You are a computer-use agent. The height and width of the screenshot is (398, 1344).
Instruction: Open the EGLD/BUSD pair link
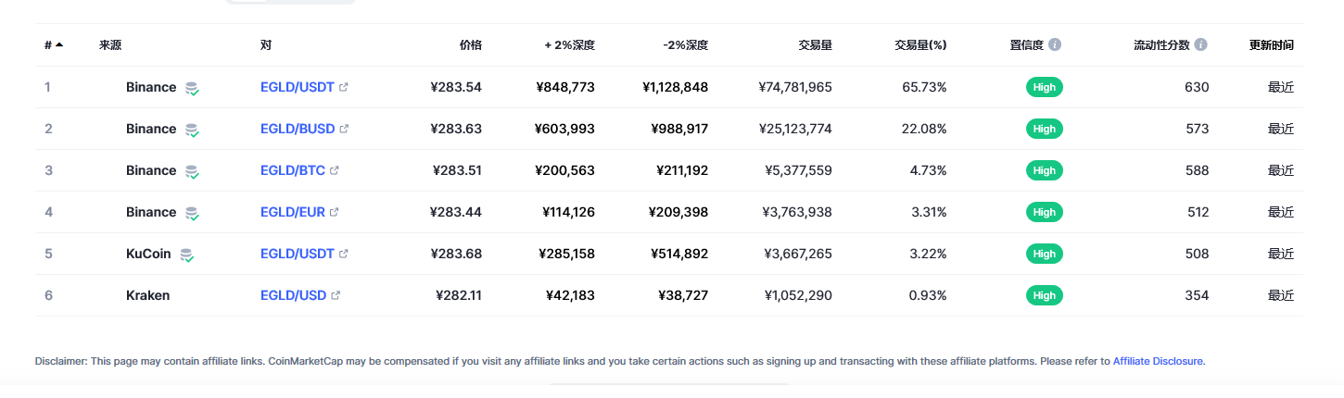point(298,129)
